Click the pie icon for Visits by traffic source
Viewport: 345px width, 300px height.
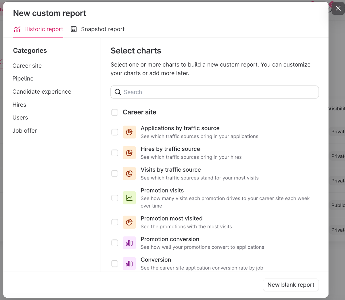tap(129, 173)
